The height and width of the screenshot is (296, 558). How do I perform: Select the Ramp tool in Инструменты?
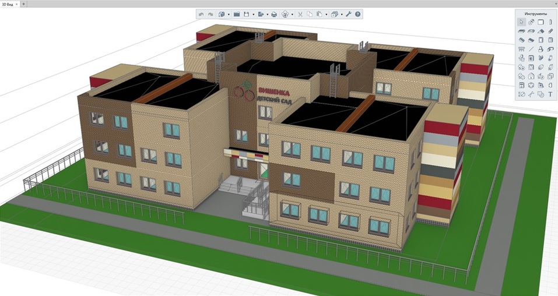pos(531,40)
